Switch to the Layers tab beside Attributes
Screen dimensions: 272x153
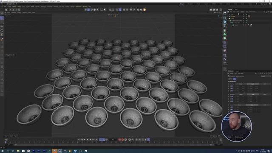tap(237, 71)
